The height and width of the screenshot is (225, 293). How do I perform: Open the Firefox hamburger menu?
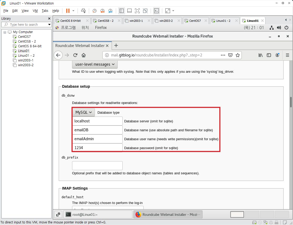tap(287, 55)
